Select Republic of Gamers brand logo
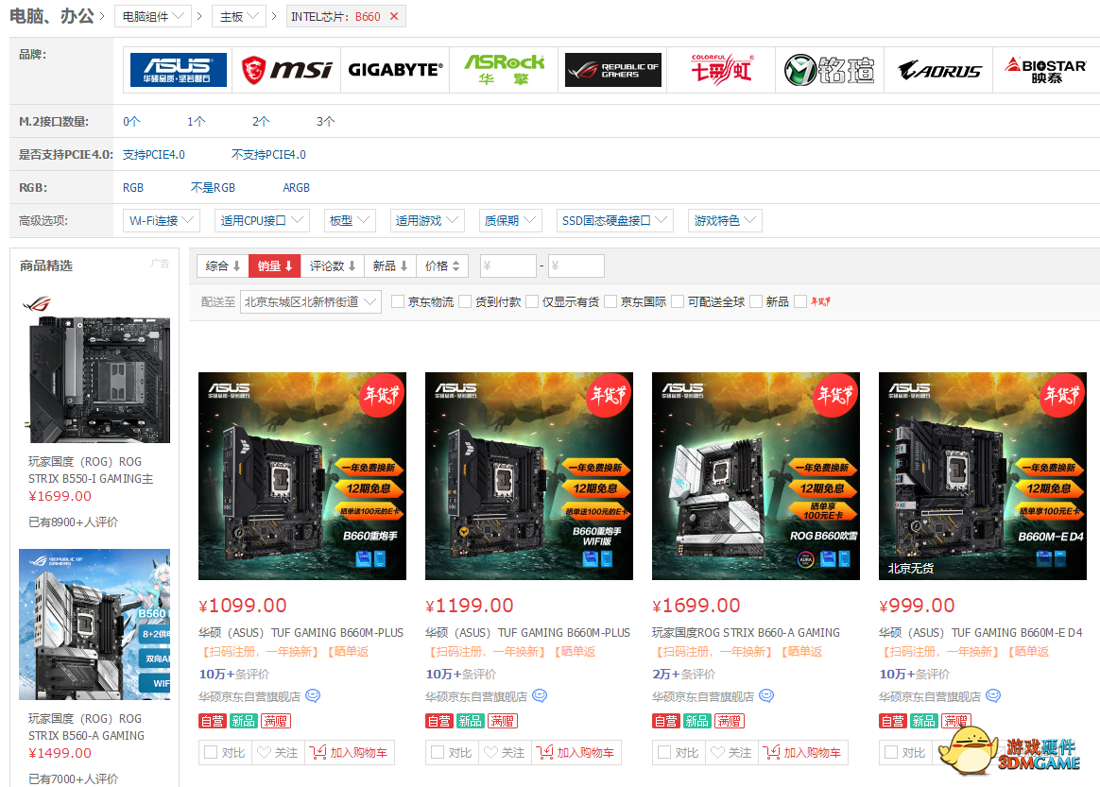The image size is (1100, 787). point(613,70)
